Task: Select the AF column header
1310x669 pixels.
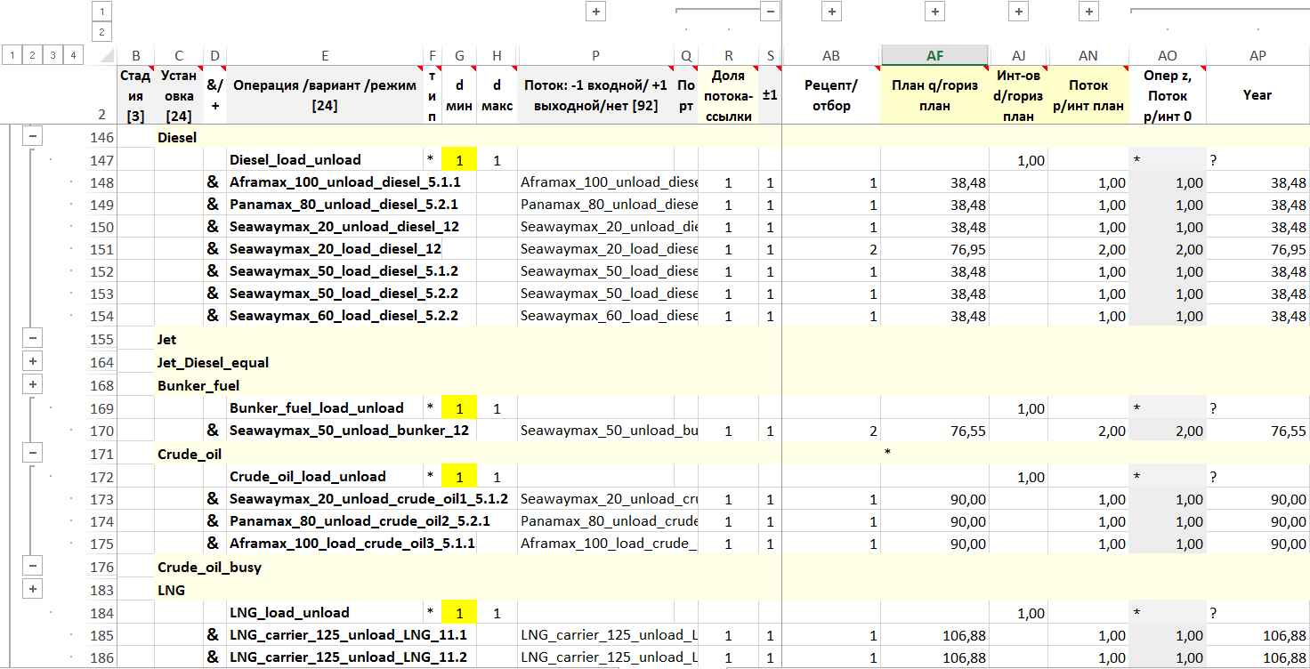Action: (934, 55)
